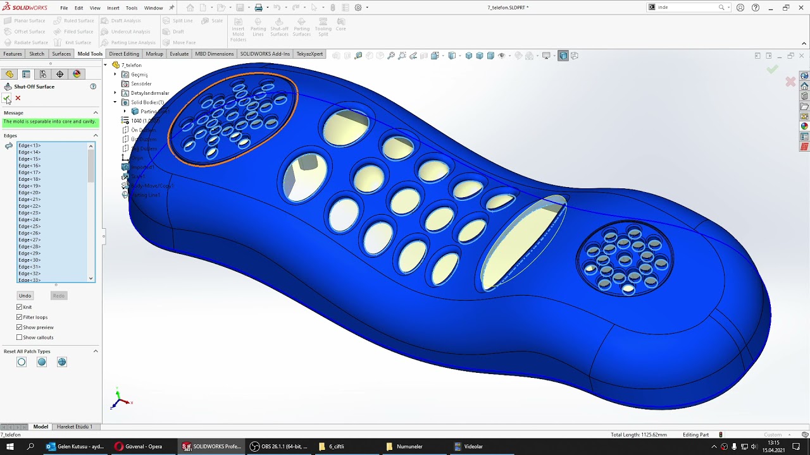Switch to the Hareket Etüdü 1 tab
The height and width of the screenshot is (455, 810).
tap(75, 427)
